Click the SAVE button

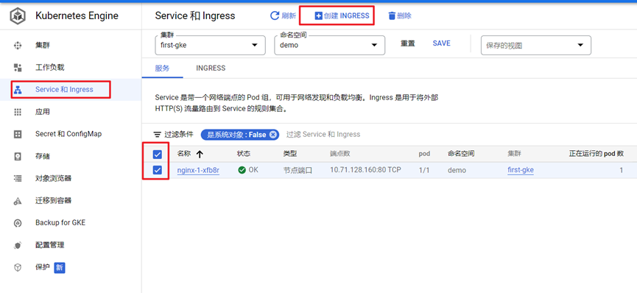click(x=442, y=43)
